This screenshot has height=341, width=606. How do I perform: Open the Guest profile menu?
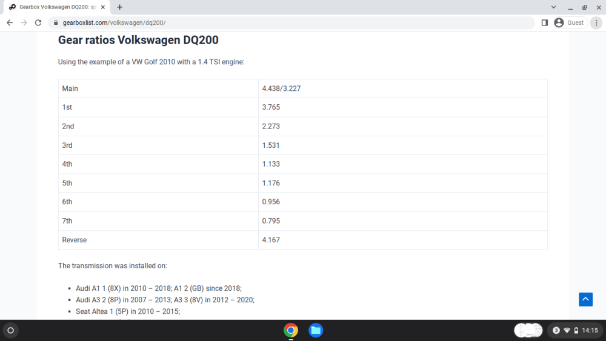(x=570, y=23)
